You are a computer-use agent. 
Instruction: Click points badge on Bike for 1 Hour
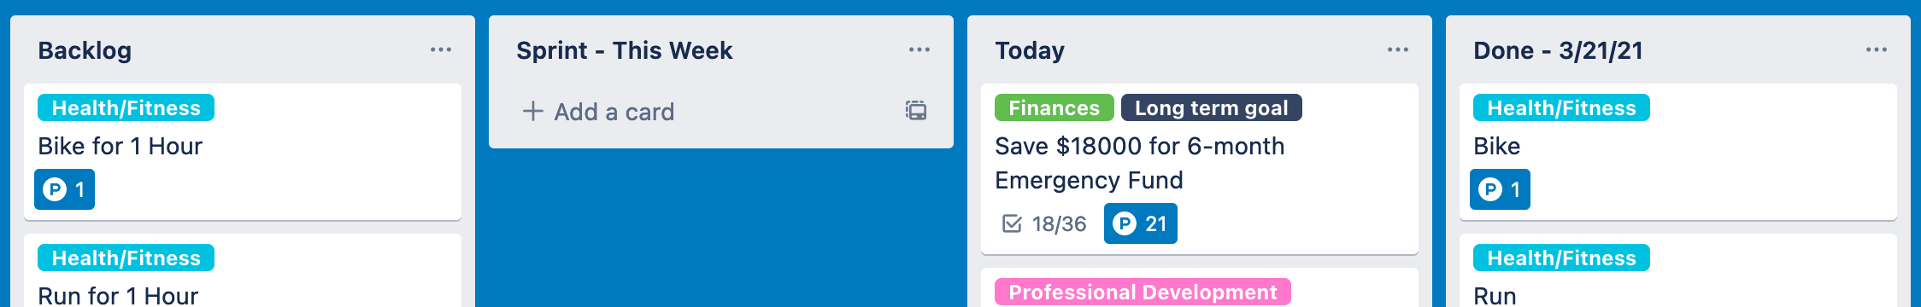(x=64, y=189)
